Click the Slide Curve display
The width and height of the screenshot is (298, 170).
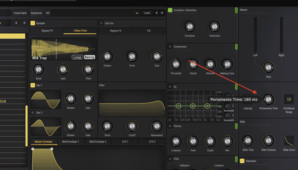coord(289,141)
